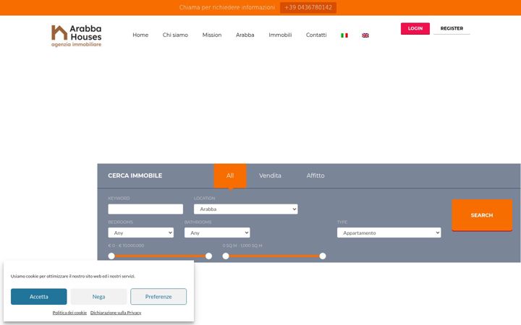Open the Arabba menu item
This screenshot has height=325, width=521.
pos(245,35)
